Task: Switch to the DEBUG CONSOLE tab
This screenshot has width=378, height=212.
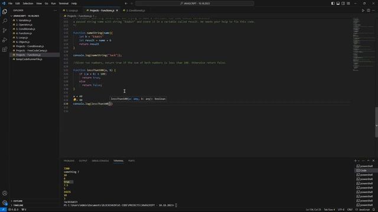Action: [100, 161]
